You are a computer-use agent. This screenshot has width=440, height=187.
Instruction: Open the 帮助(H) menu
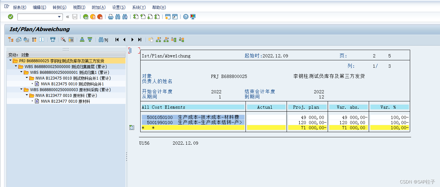click(159, 7)
